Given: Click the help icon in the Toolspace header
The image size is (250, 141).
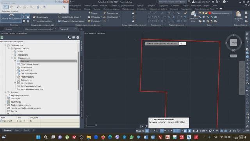Looking at the screenshot, I should (x=77, y=38).
